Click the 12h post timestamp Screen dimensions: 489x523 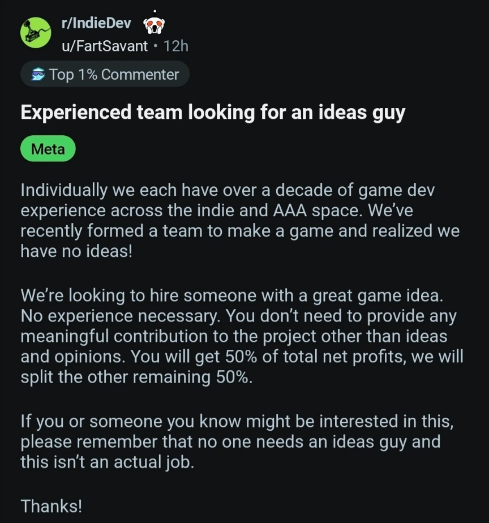point(175,46)
